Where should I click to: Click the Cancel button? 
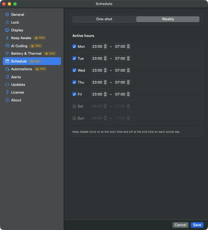pyautogui.click(x=180, y=225)
